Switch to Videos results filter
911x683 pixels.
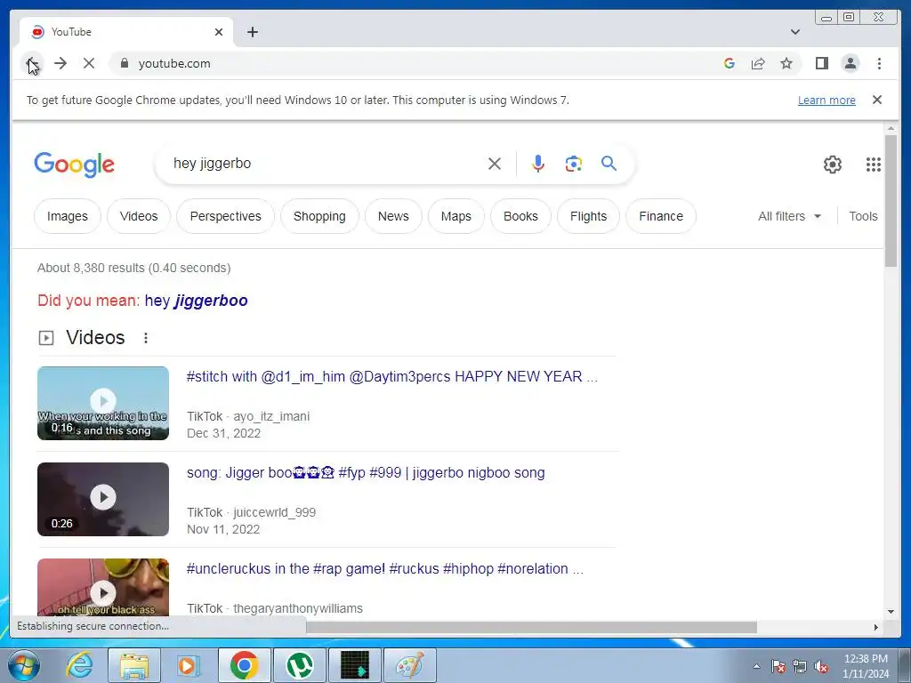[138, 216]
